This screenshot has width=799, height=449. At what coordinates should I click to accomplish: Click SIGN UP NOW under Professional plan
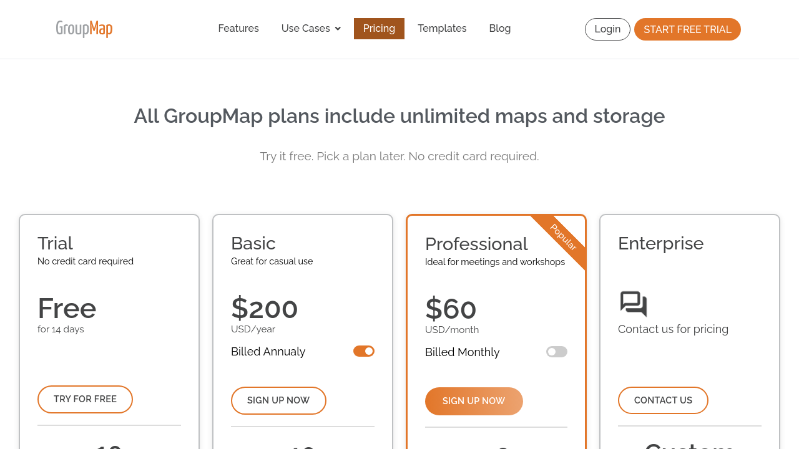(474, 401)
